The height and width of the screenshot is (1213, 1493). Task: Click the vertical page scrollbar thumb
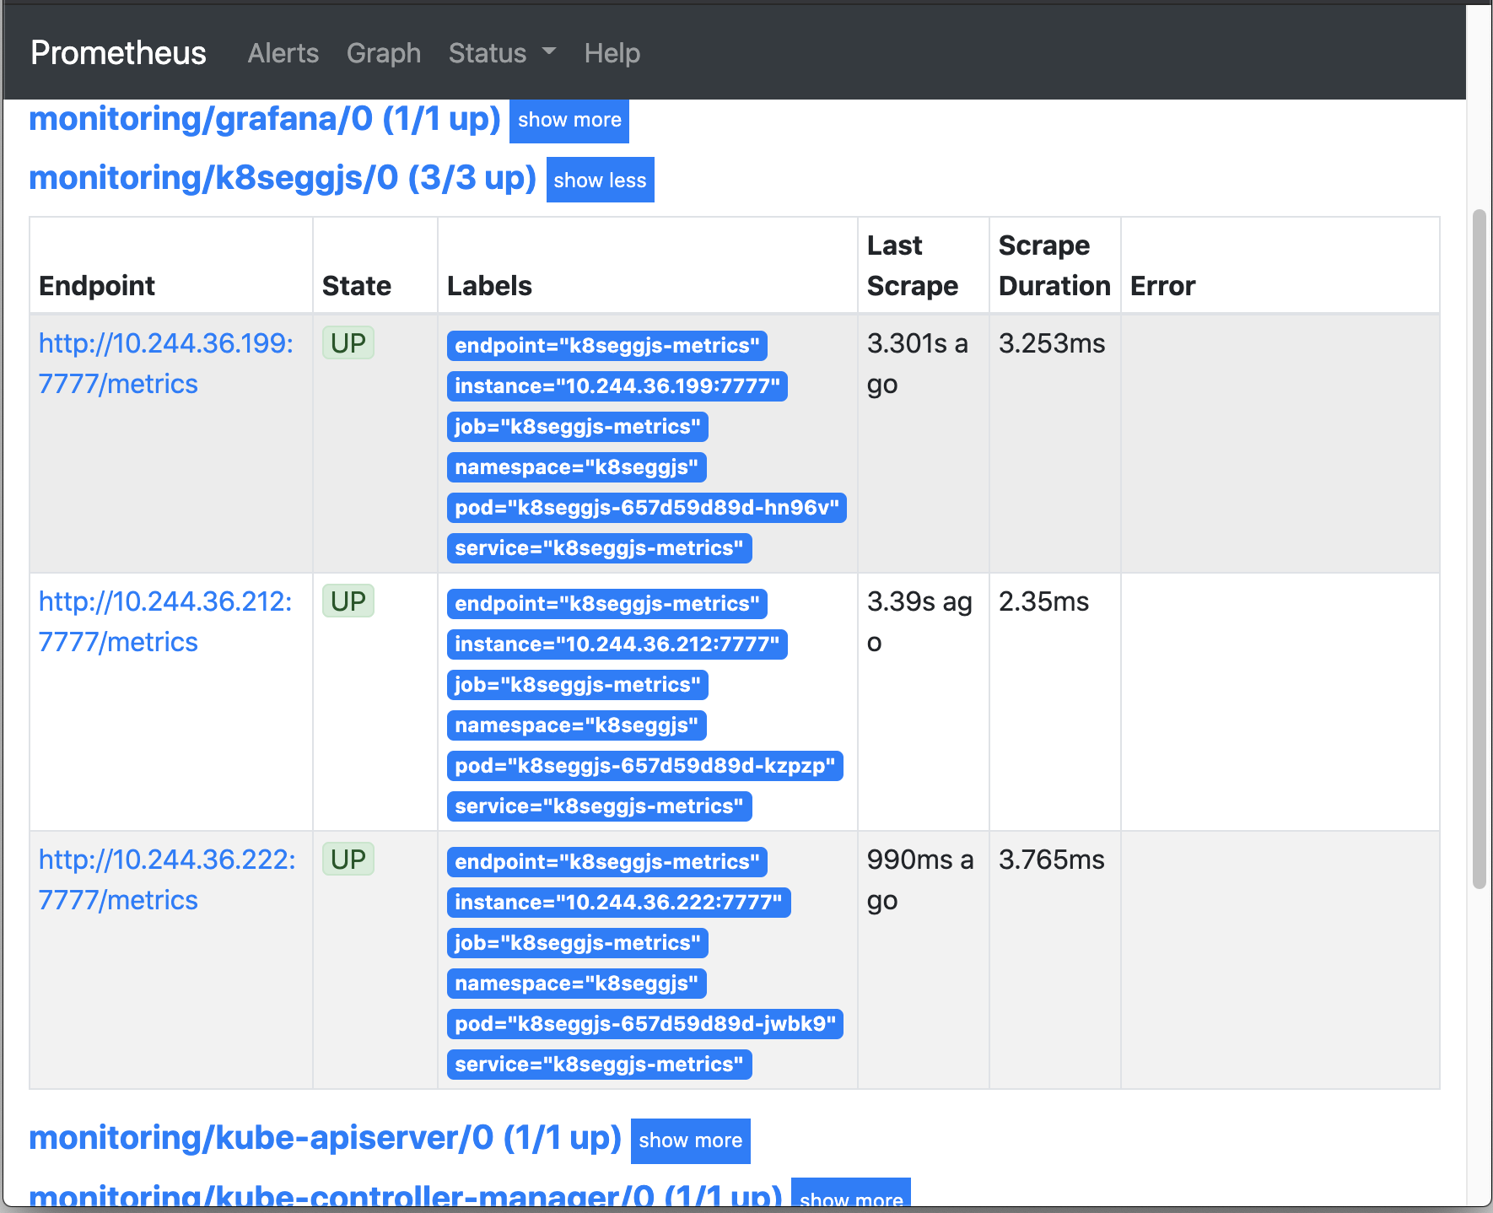pos(1479,548)
